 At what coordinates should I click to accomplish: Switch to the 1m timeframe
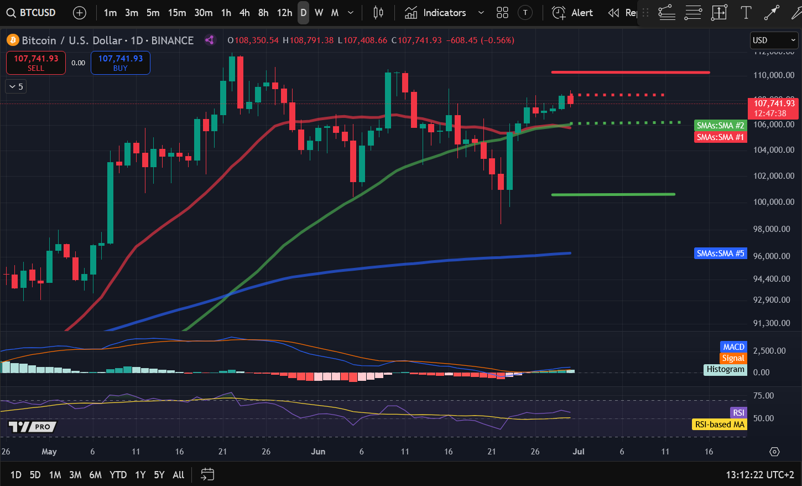110,12
